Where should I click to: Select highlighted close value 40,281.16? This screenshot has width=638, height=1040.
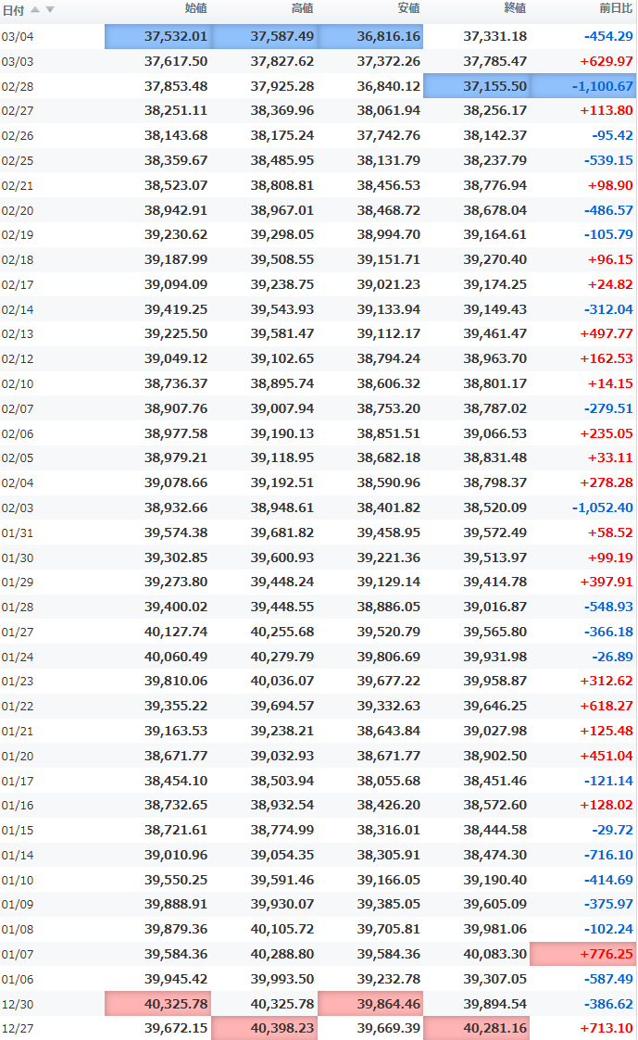pyautogui.click(x=476, y=1028)
